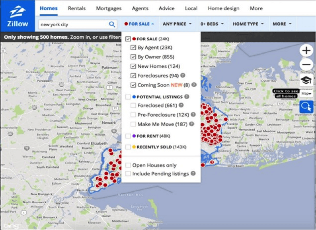Viewport: 316px width, 230px height.
Task: Click 'Only showing 500 homes.' banner text
Action: [37, 37]
